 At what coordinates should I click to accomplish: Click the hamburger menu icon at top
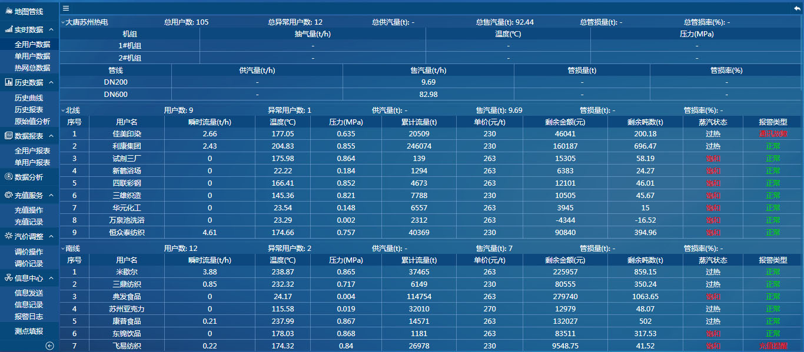pos(66,8)
